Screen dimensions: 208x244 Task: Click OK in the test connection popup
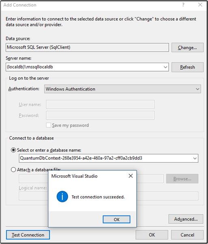pos(116,219)
